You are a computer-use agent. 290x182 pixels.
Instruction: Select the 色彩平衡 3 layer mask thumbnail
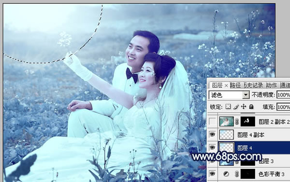(x=247, y=174)
